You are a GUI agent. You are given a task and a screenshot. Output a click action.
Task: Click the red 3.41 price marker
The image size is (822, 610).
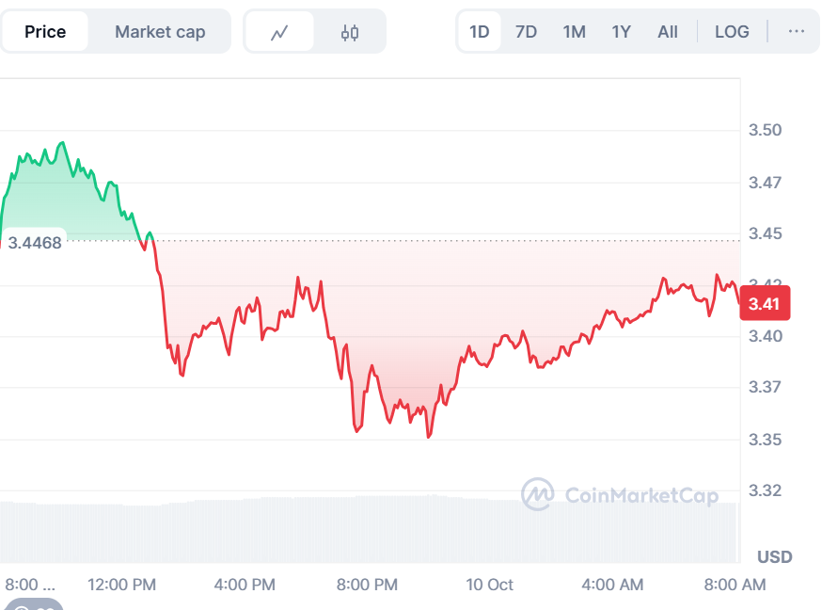(x=765, y=303)
